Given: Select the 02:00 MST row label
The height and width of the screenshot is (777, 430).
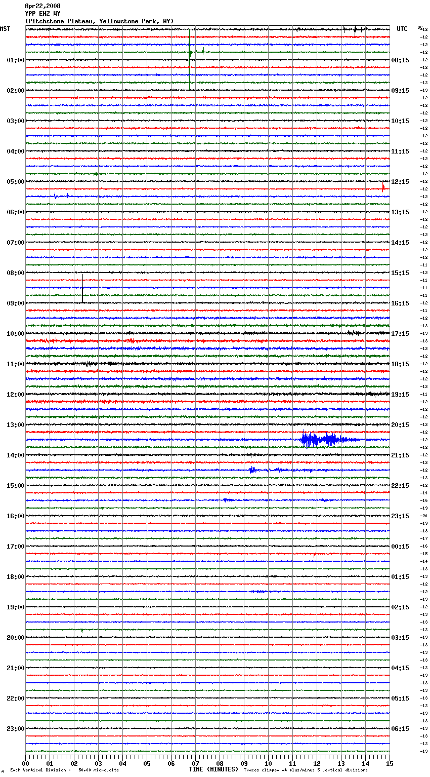Looking at the screenshot, I should 15,91.
